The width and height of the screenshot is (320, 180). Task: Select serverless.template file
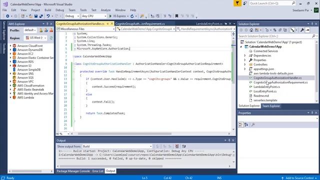pyautogui.click(x=265, y=100)
